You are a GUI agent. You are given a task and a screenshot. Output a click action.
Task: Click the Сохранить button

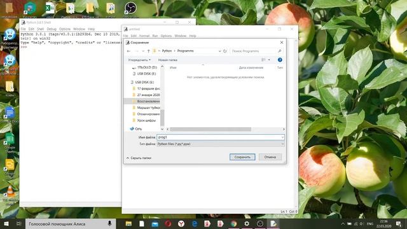coord(242,157)
